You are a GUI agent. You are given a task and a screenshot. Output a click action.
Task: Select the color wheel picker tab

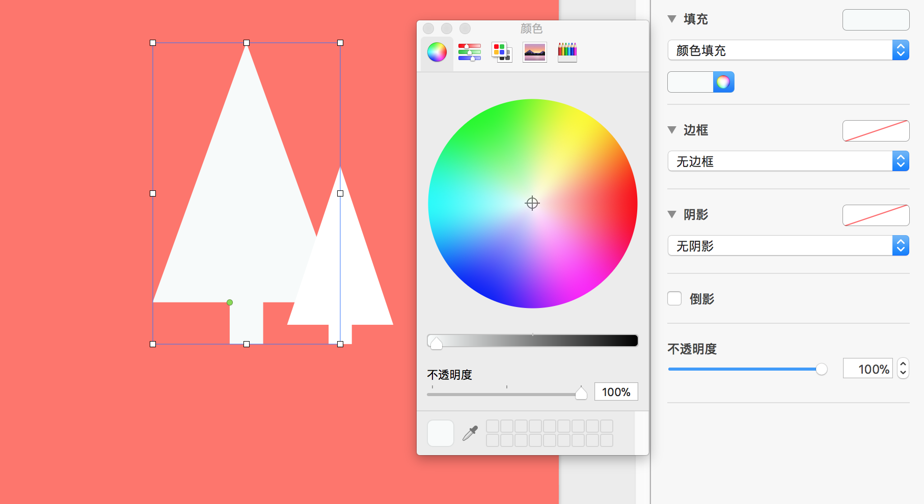coord(437,52)
